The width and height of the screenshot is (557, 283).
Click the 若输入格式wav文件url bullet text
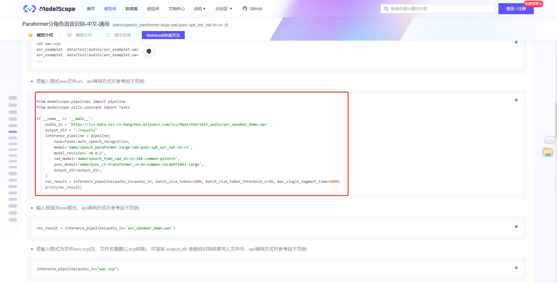(91, 81)
